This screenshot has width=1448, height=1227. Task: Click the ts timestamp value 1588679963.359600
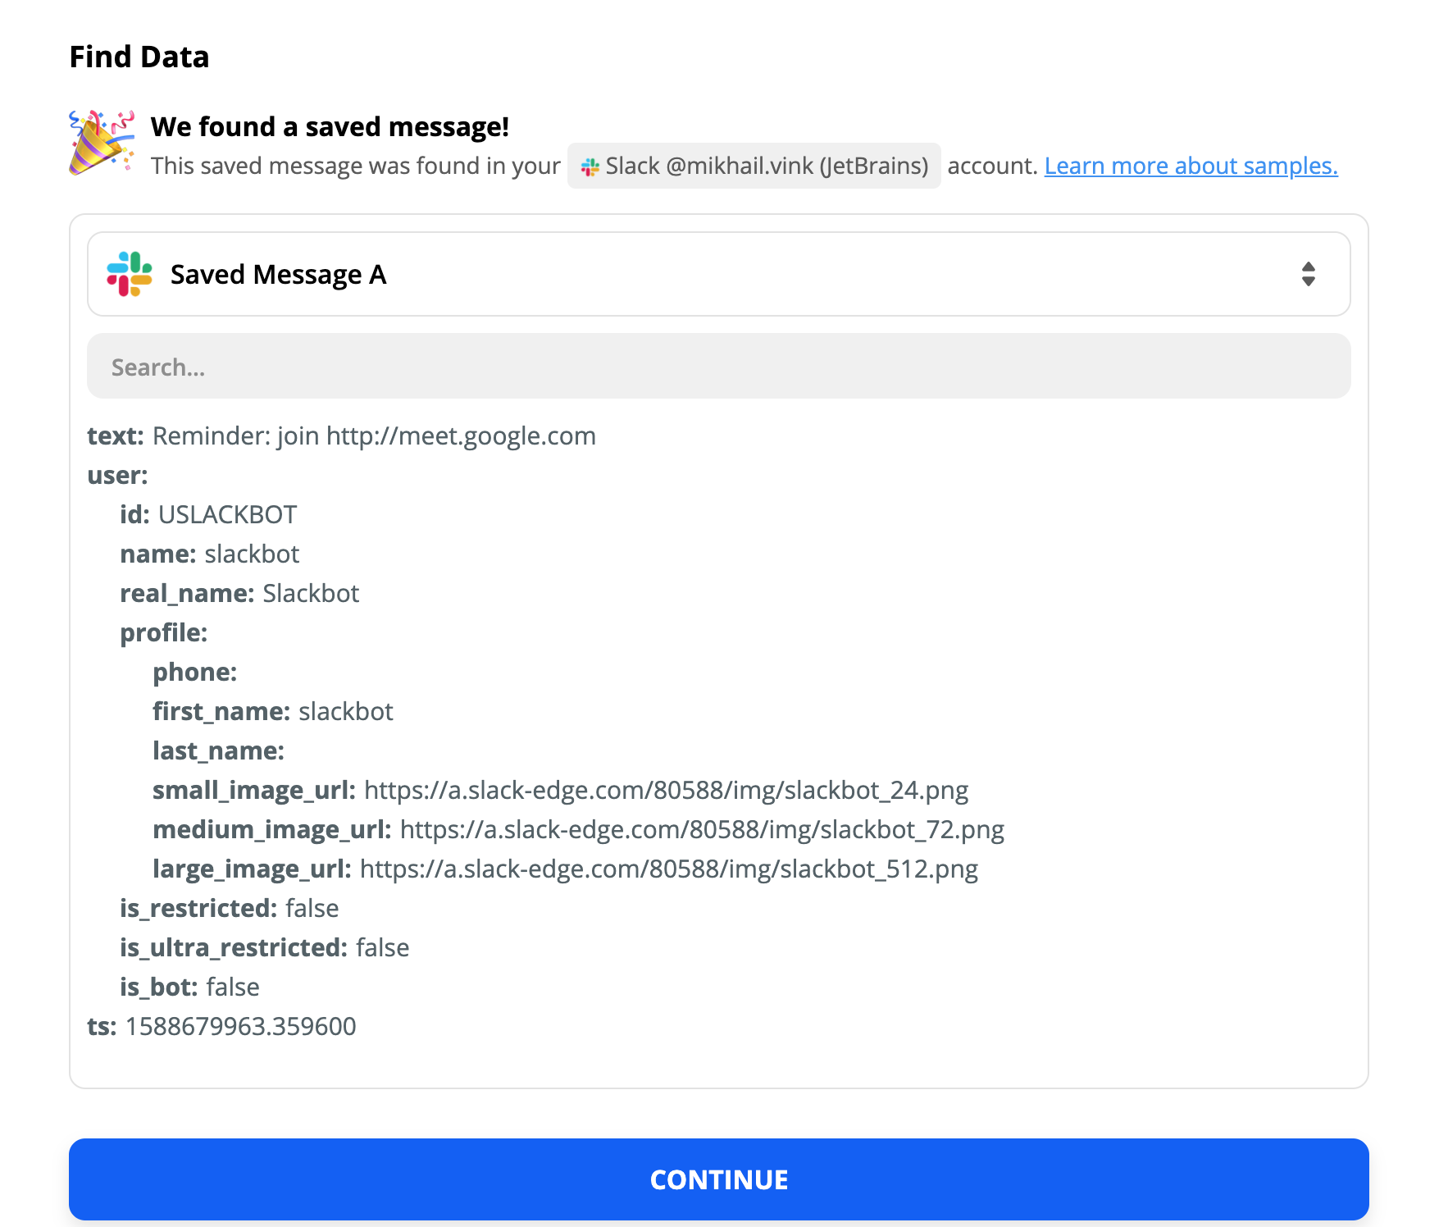point(240,1026)
